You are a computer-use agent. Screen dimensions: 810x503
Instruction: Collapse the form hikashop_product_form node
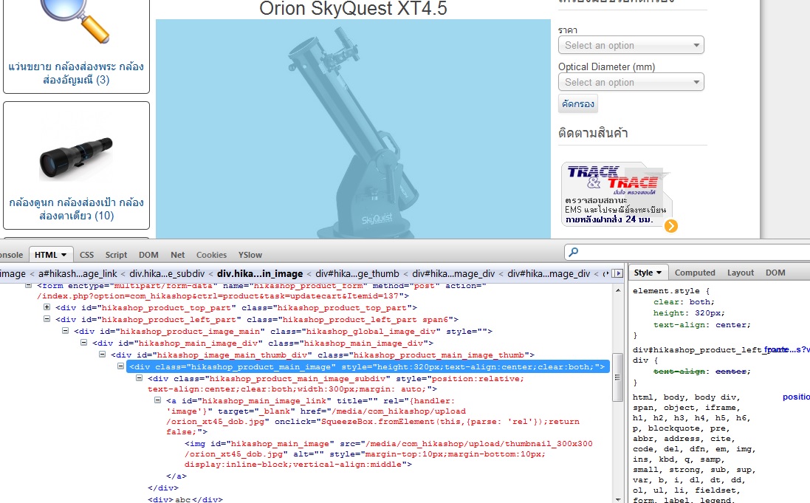click(x=28, y=285)
